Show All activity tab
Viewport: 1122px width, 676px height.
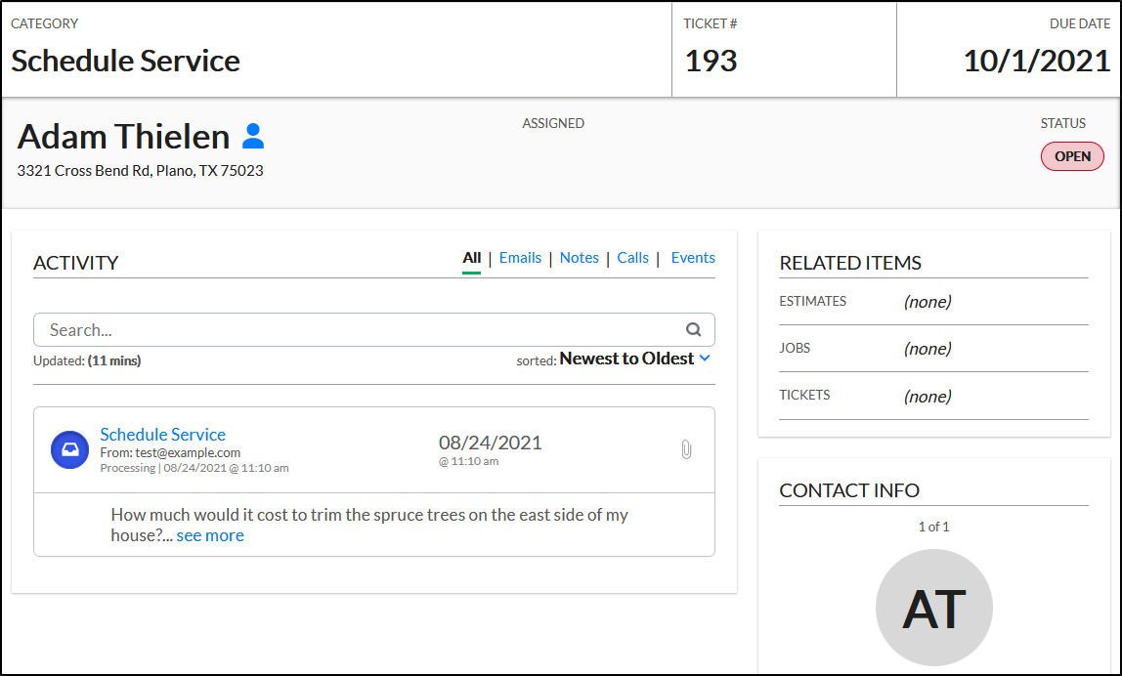(471, 258)
